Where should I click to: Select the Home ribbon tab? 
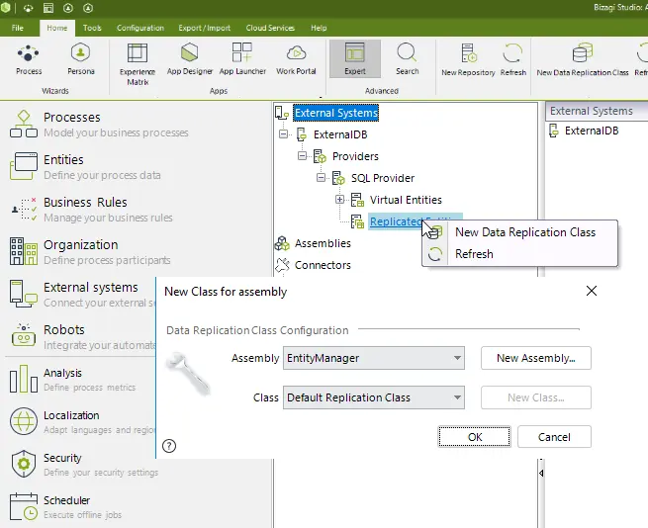pyautogui.click(x=57, y=28)
